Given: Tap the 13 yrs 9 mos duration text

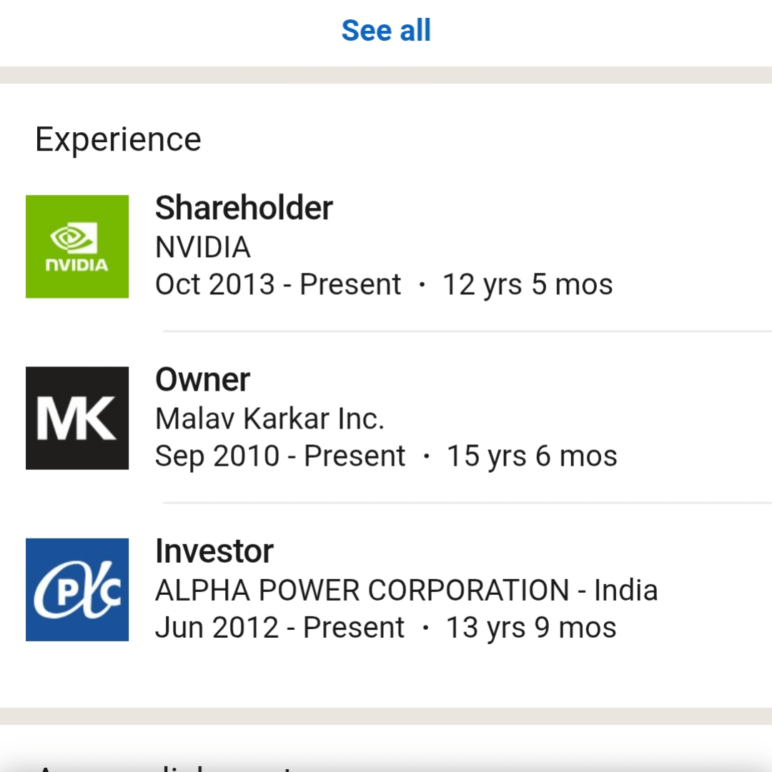Looking at the screenshot, I should [x=531, y=628].
